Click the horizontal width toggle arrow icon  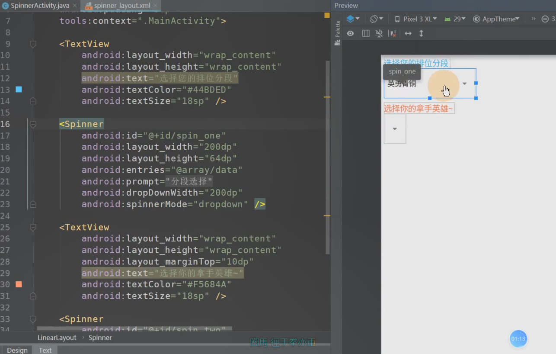408,33
